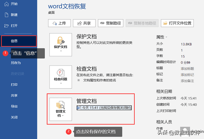Click Open File Location (打开文件位置)
This screenshot has width=204, height=139.
coord(177,23)
